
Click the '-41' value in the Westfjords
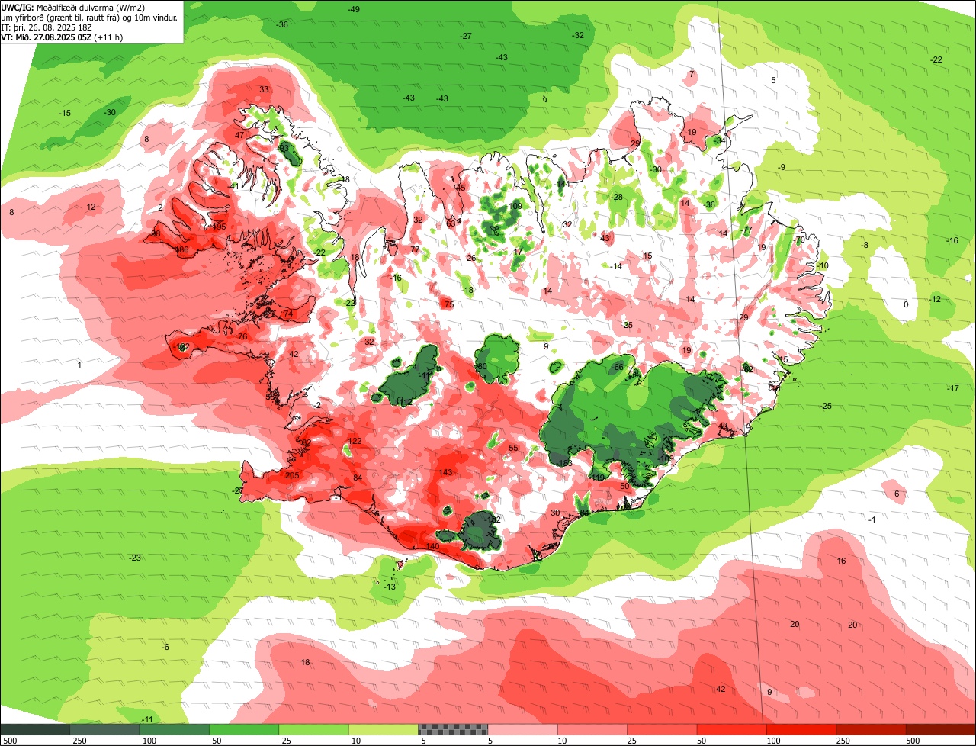click(233, 186)
